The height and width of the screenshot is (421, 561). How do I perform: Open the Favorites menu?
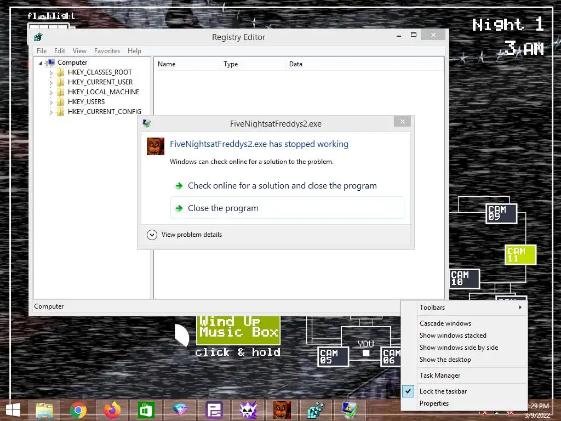click(107, 51)
